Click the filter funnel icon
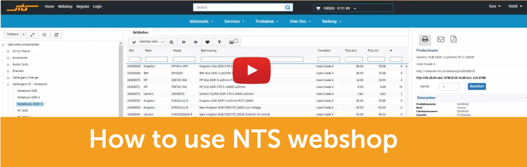527x167 pixels. click(219, 42)
